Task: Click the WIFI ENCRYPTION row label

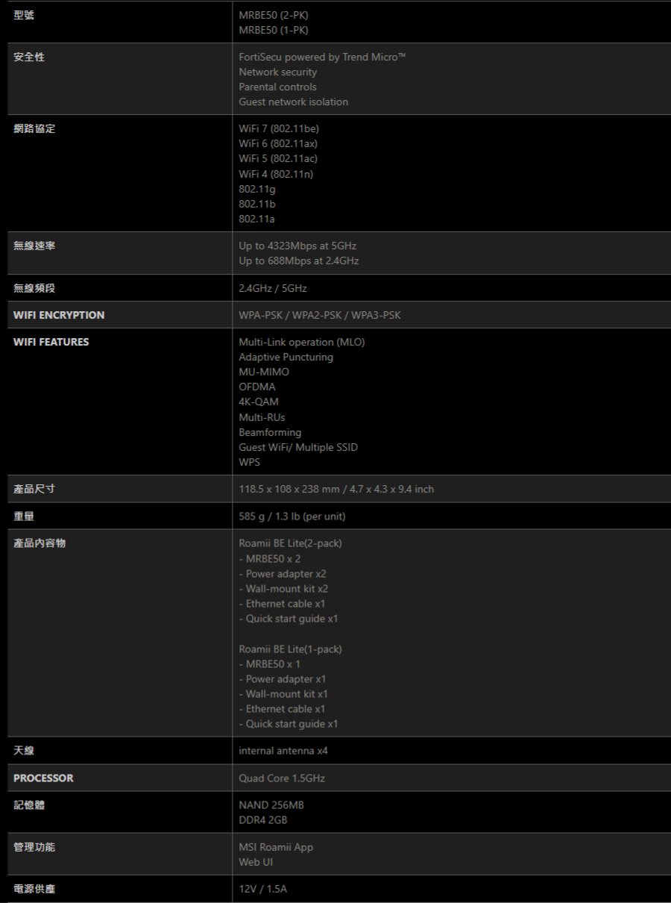Action: pos(59,315)
